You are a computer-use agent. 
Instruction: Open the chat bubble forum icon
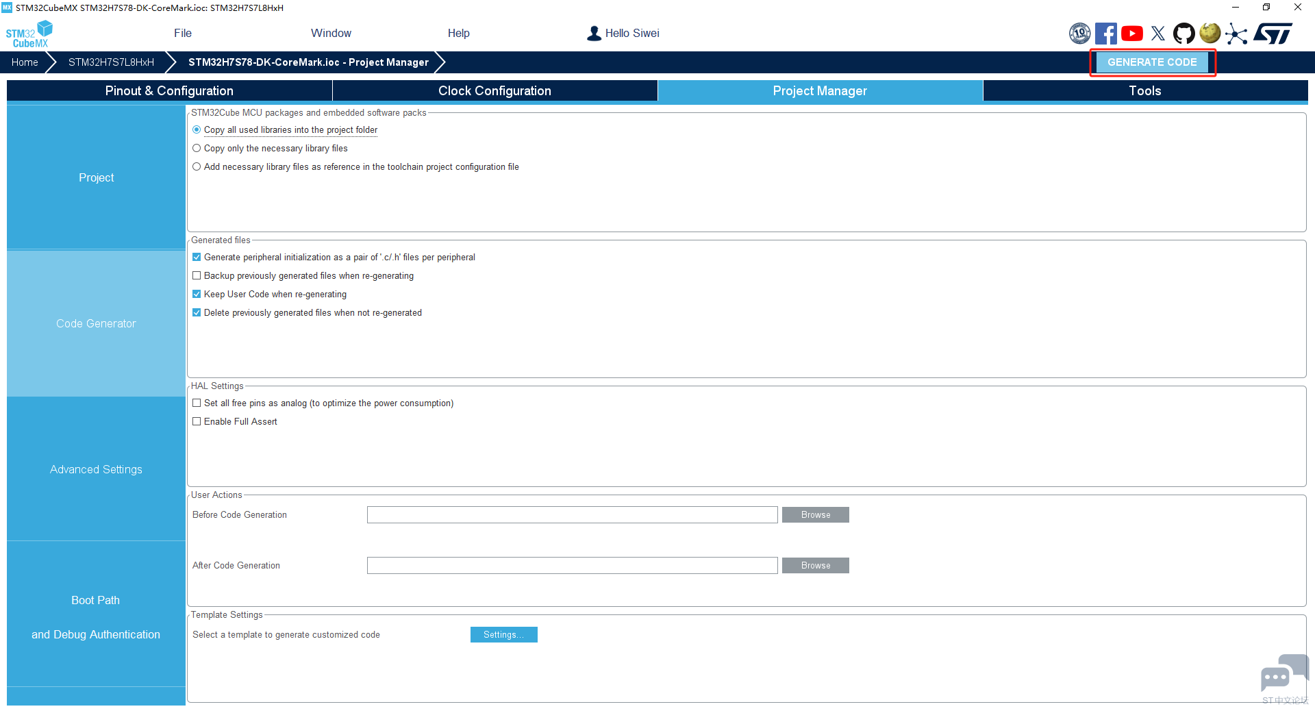[x=1284, y=673]
